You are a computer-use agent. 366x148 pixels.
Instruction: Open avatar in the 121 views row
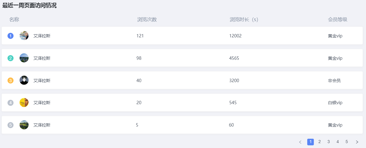pyautogui.click(x=24, y=36)
